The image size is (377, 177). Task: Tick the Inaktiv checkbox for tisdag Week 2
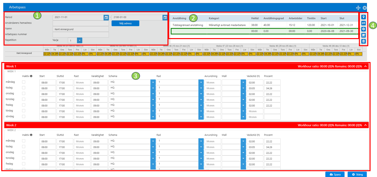(24, 146)
